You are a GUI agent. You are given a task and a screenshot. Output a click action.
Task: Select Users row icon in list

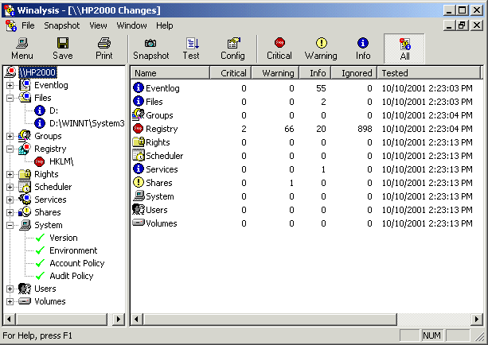(139, 210)
